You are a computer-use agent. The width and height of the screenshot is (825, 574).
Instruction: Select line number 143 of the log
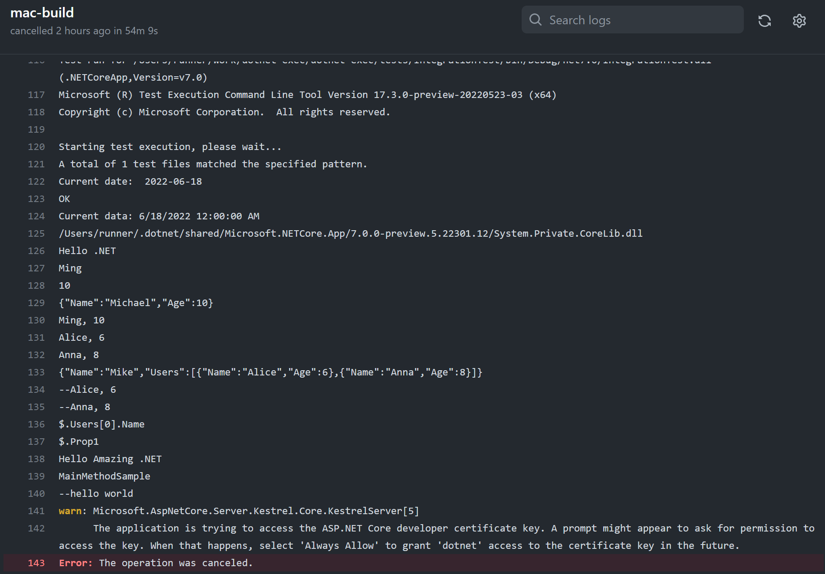pyautogui.click(x=36, y=563)
